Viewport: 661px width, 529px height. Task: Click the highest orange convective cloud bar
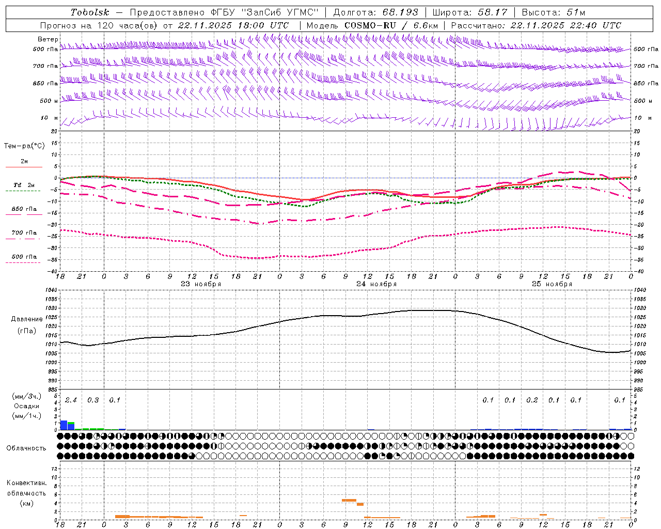point(349,500)
